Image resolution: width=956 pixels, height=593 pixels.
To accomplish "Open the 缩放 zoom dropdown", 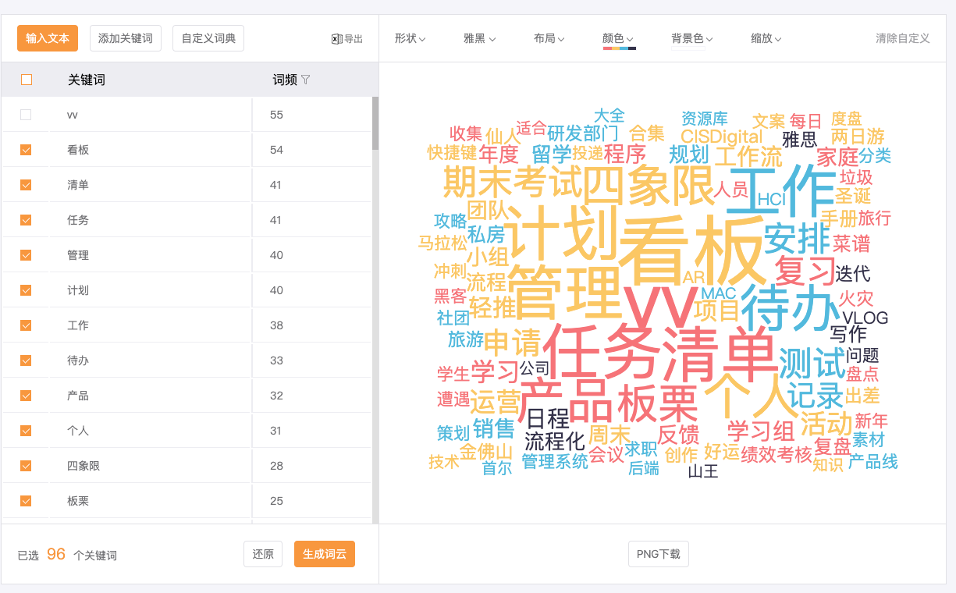I will tap(766, 38).
